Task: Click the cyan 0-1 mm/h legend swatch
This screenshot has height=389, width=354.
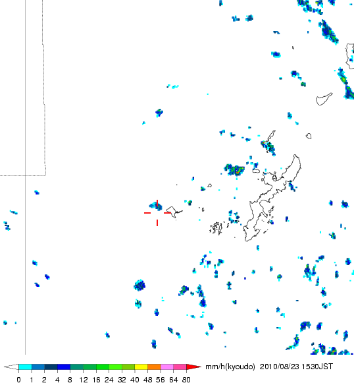Action: [25, 367]
